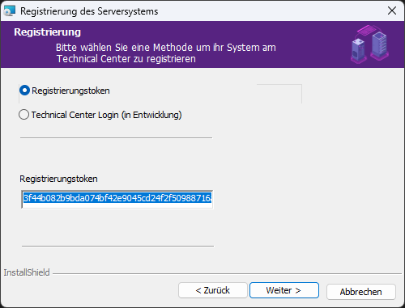The width and height of the screenshot is (405, 308).
Task: Choose the Technical Center Login radio circle
Action: (x=23, y=115)
